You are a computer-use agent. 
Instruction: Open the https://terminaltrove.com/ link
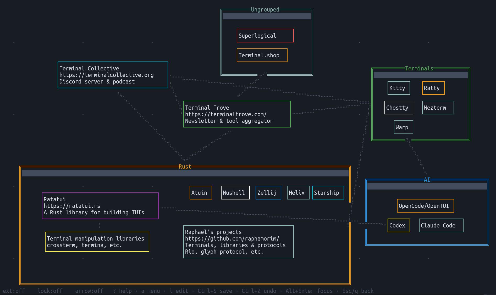point(226,114)
